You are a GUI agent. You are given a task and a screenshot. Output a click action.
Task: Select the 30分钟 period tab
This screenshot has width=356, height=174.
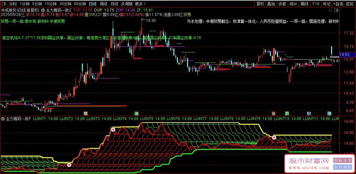coord(65,4)
